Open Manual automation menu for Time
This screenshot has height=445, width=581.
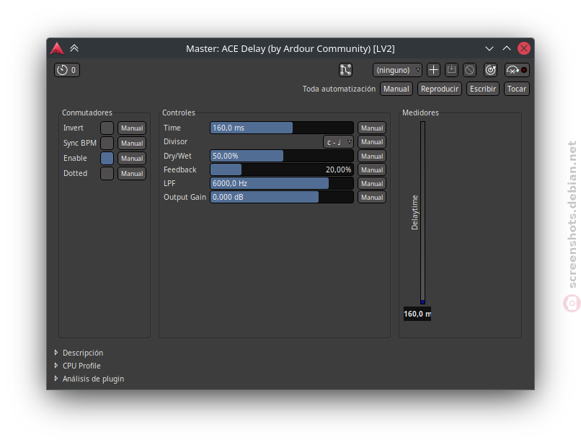coord(372,128)
